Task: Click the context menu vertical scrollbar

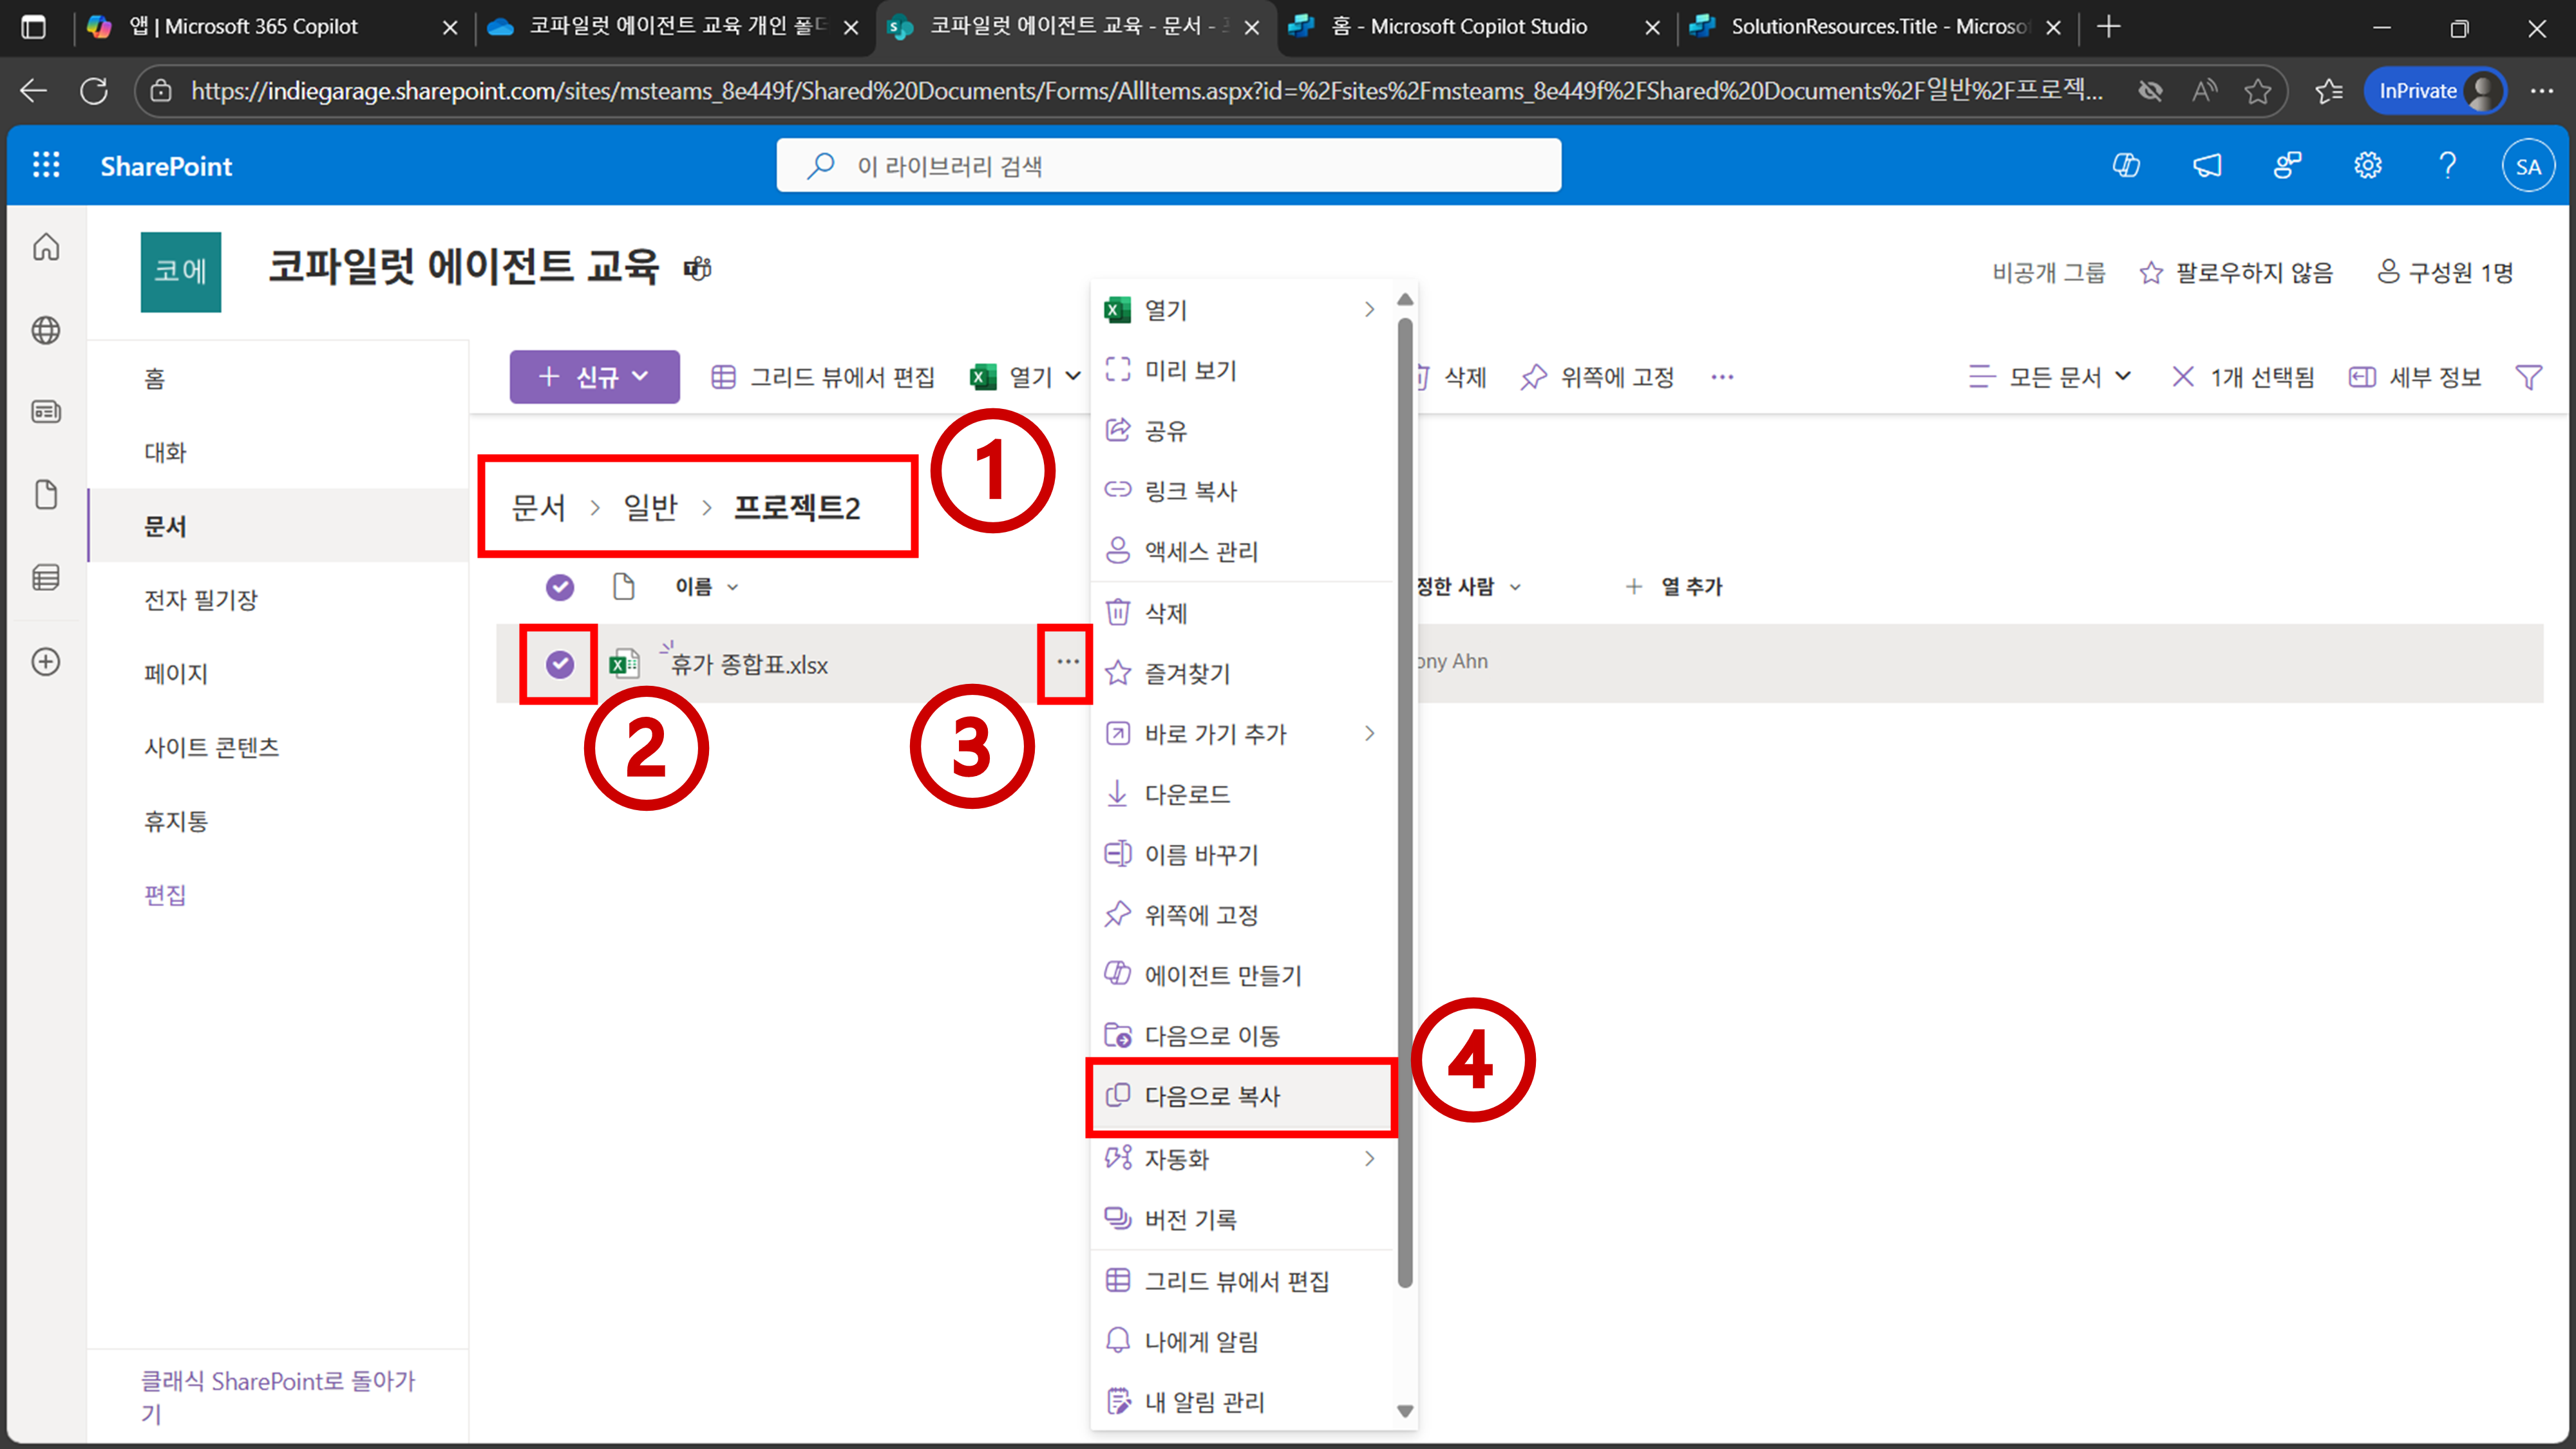Action: click(x=1405, y=800)
